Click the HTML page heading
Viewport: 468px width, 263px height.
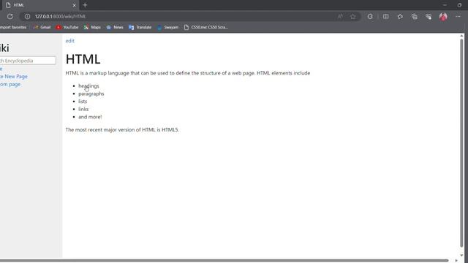tap(83, 59)
